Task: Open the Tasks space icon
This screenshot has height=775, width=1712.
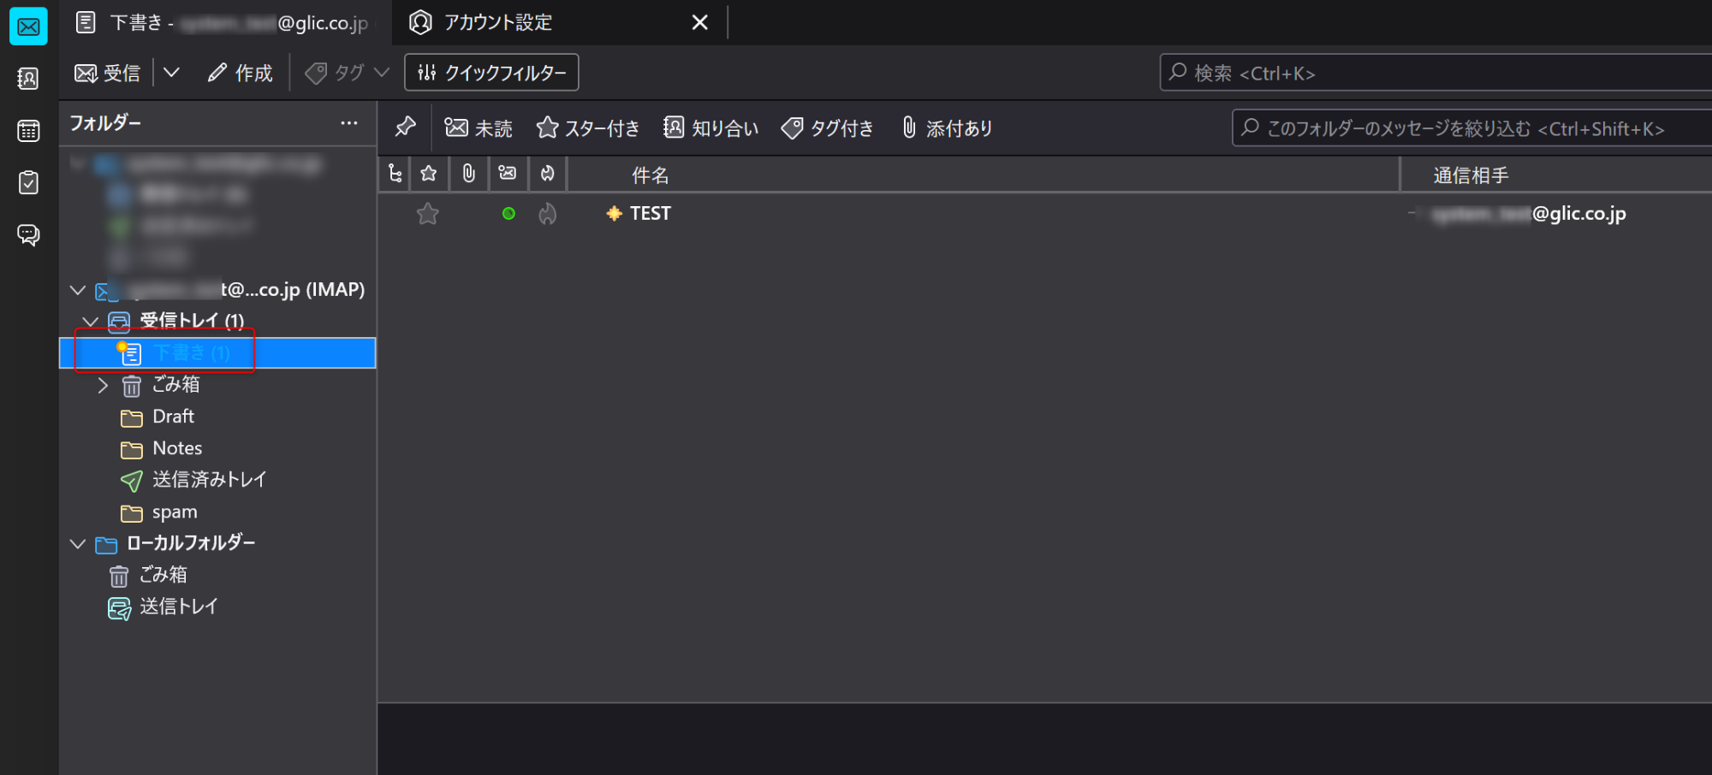Action: pos(28,182)
